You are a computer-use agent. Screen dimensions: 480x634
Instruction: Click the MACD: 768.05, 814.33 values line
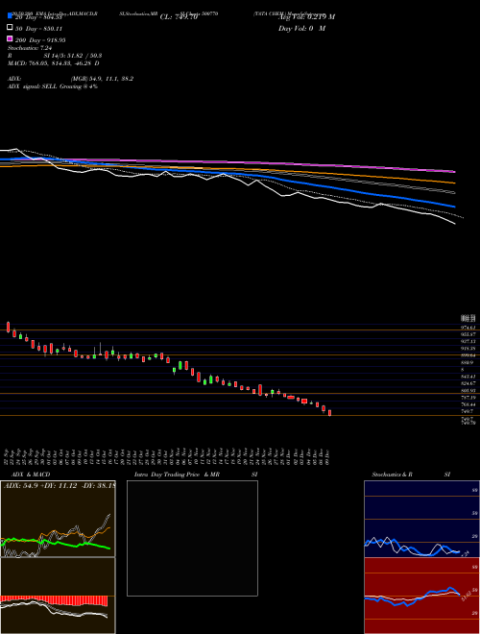pos(54,63)
